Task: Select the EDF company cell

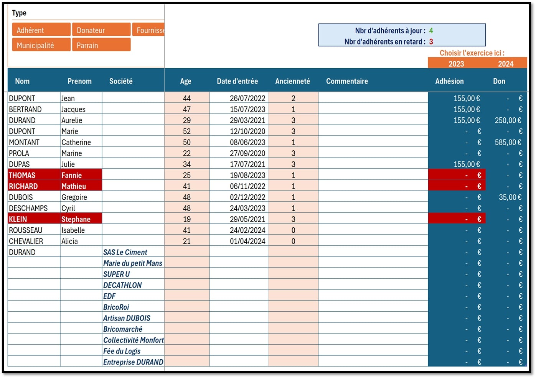Action: click(x=133, y=296)
